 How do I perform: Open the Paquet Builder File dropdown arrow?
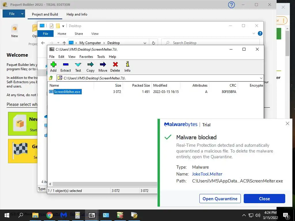tap(22, 14)
